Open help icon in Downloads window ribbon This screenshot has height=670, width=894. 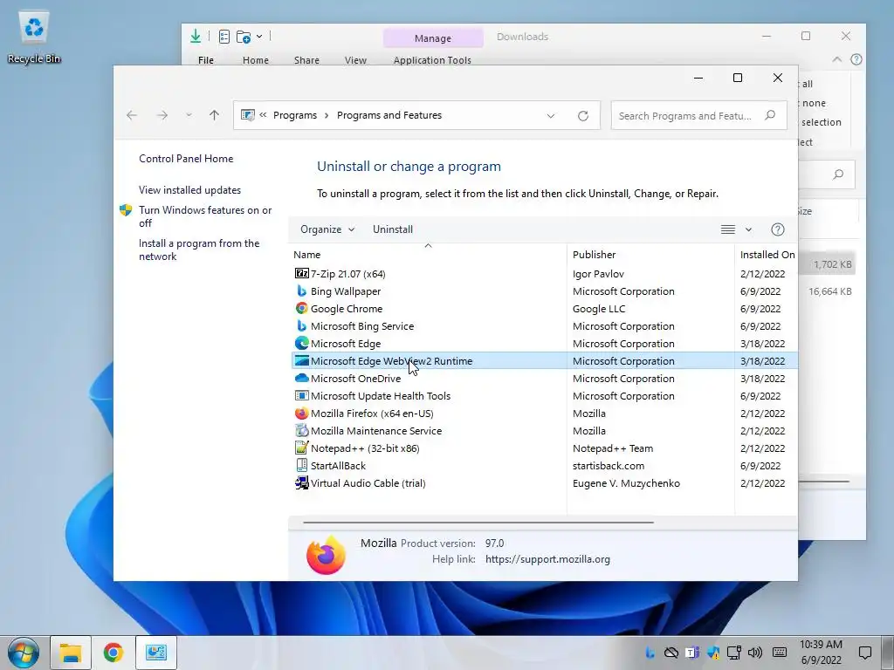(856, 59)
